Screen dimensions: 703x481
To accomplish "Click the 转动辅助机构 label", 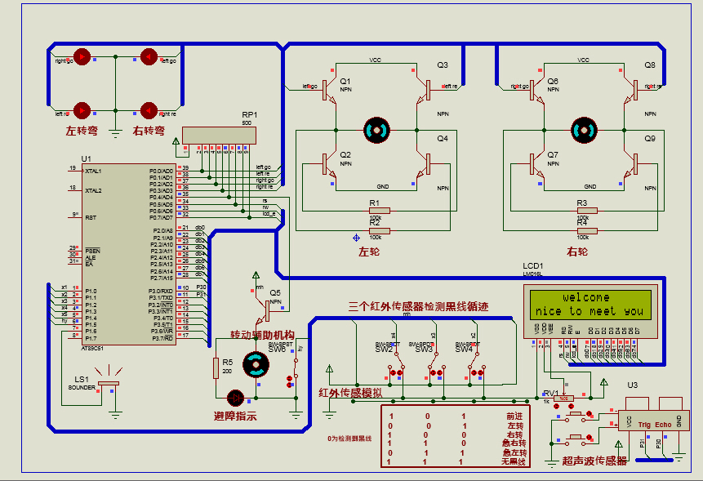I will (x=262, y=335).
